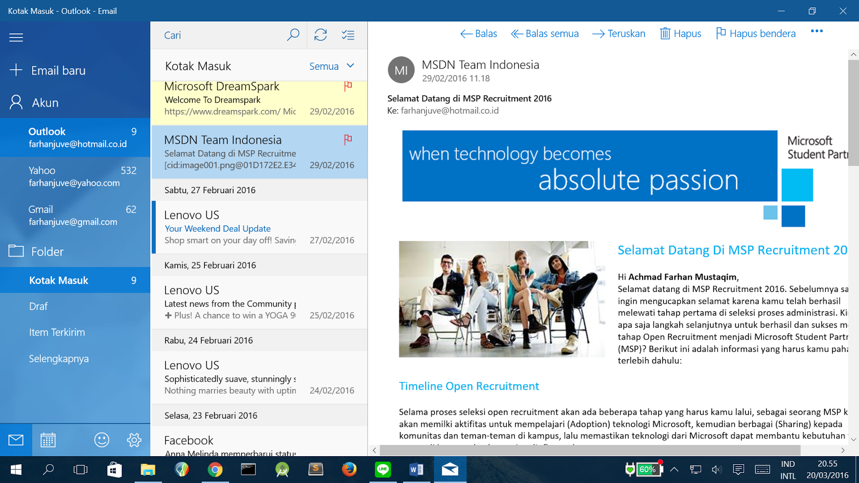Image resolution: width=859 pixels, height=483 pixels.
Task: Open the Calendar app icon
Action: (48, 440)
